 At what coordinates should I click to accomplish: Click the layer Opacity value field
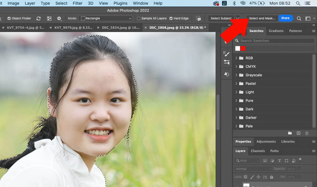coord(291,169)
